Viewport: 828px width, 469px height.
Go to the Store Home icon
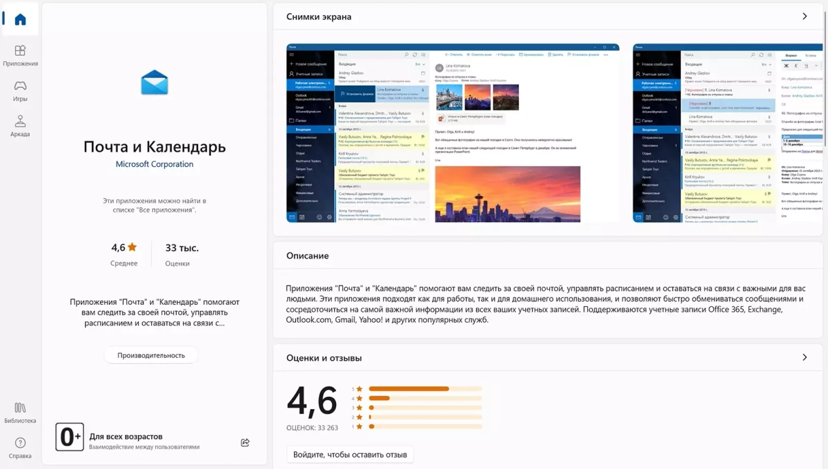pos(20,19)
